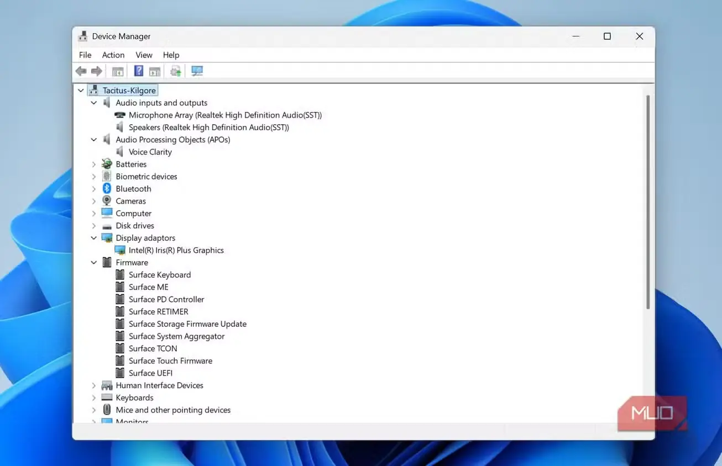Open the Help menu
Image resolution: width=722 pixels, height=466 pixels.
click(x=171, y=55)
